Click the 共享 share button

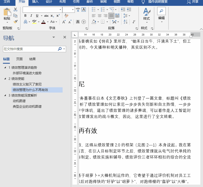coord(193,2)
